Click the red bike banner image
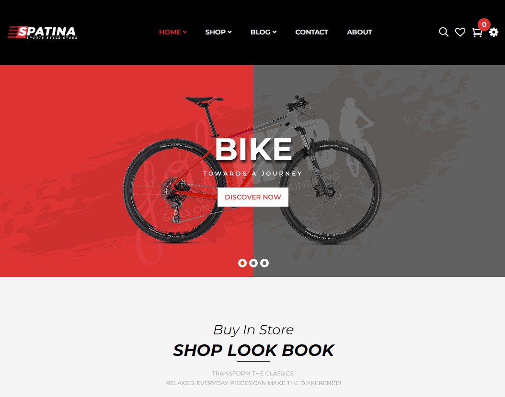The image size is (505, 397). [x=252, y=171]
